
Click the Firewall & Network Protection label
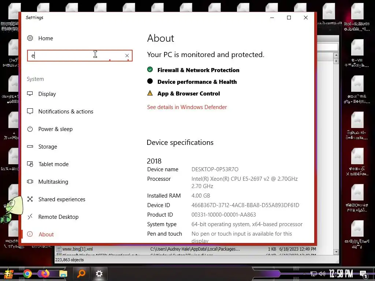[198, 70]
